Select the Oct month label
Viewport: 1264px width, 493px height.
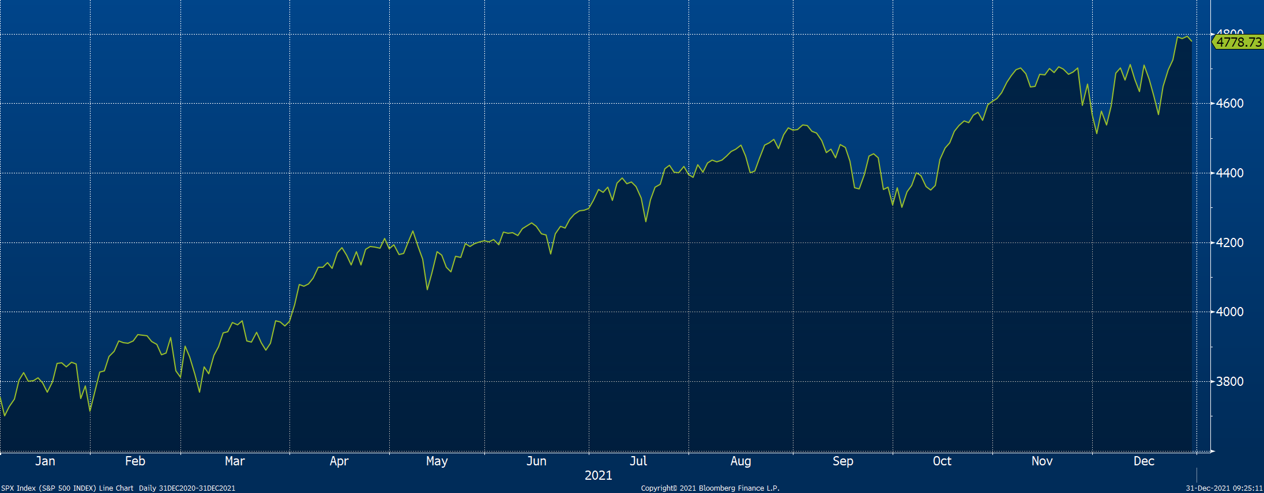[942, 461]
